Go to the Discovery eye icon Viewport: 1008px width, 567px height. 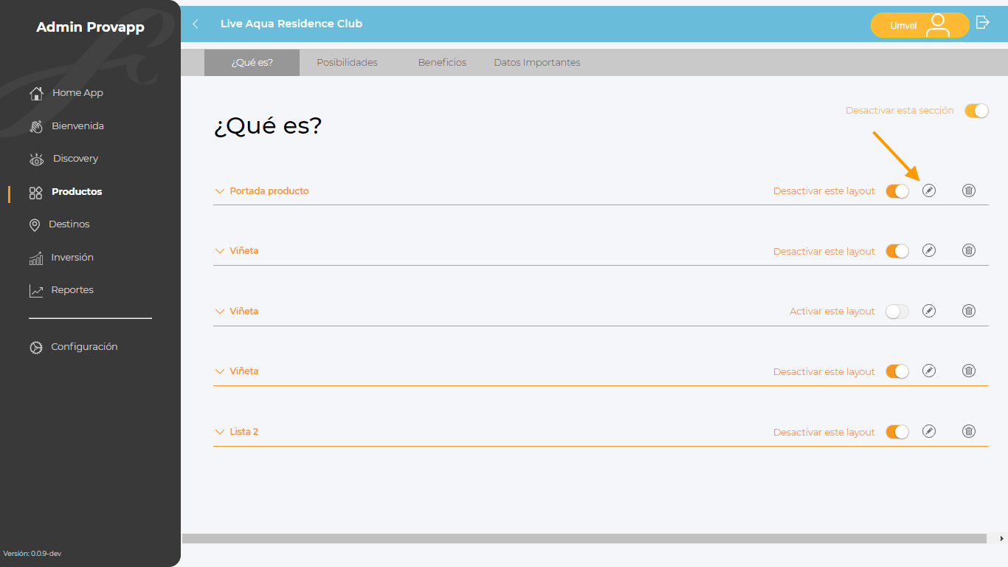[x=36, y=159]
